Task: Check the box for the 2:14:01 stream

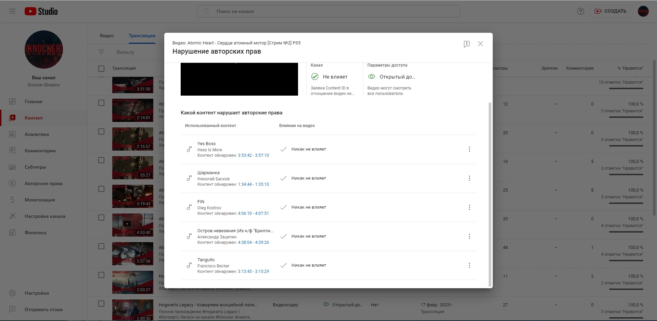Action: pos(101,103)
